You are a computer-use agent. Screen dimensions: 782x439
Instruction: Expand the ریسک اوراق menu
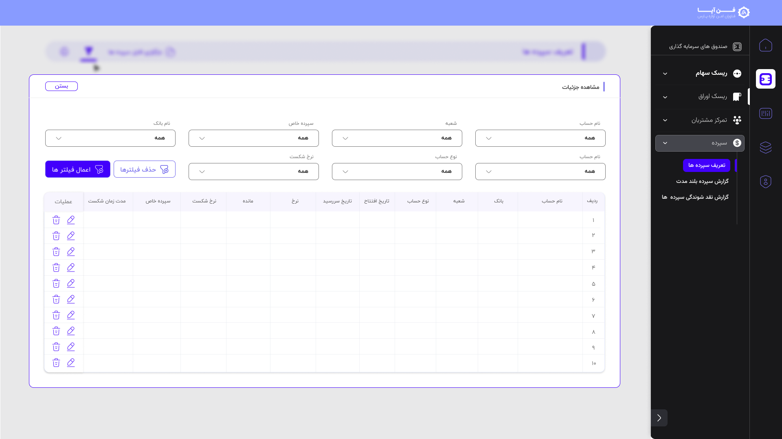click(x=700, y=97)
